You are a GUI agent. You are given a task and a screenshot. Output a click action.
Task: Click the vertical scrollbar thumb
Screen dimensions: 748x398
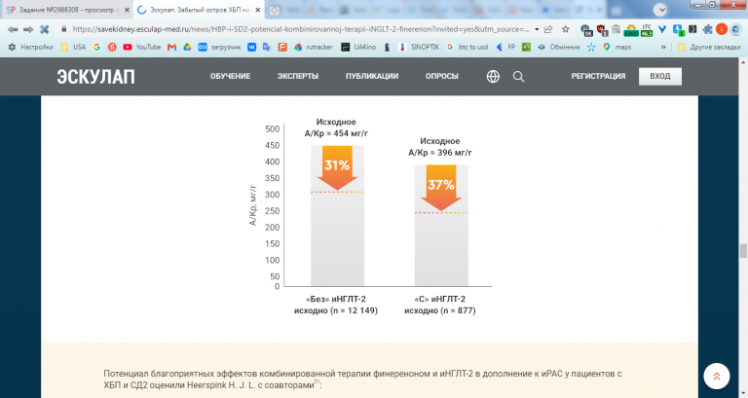point(743,250)
